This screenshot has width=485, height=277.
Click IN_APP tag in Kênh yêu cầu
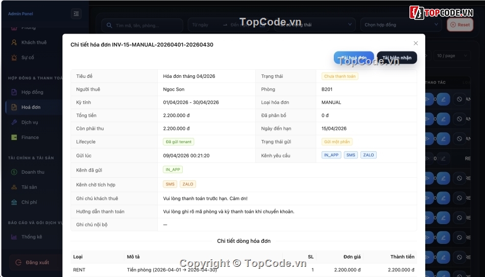click(331, 155)
